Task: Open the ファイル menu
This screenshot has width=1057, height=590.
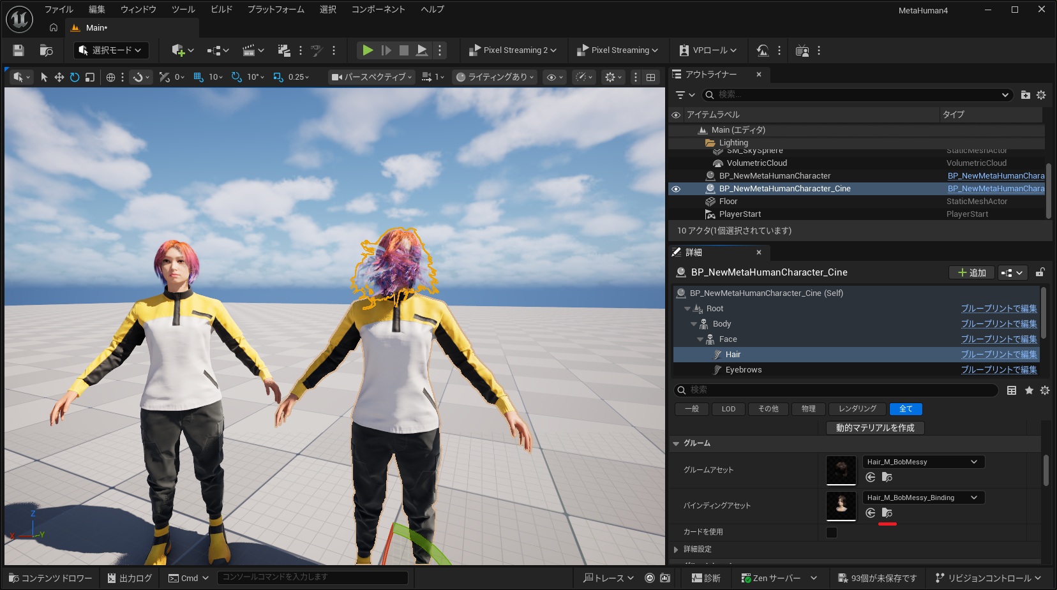Action: tap(59, 10)
